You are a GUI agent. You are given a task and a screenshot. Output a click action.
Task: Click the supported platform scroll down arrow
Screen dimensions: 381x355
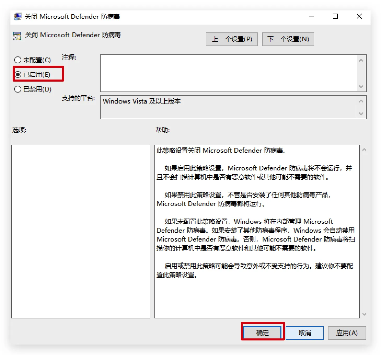pos(361,114)
